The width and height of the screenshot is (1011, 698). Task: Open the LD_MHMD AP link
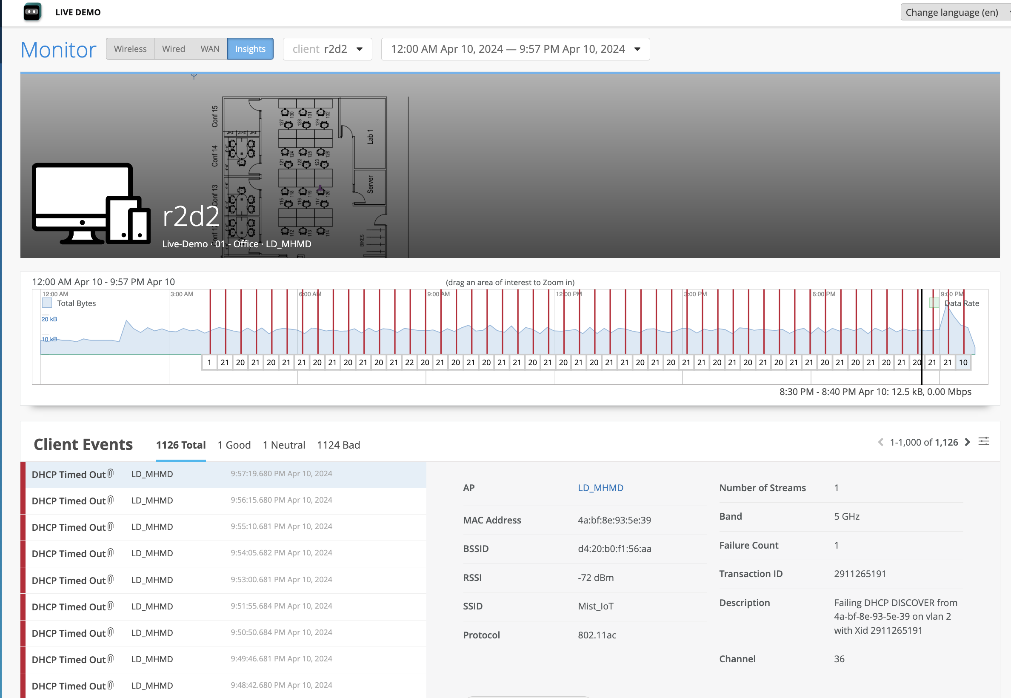click(600, 488)
